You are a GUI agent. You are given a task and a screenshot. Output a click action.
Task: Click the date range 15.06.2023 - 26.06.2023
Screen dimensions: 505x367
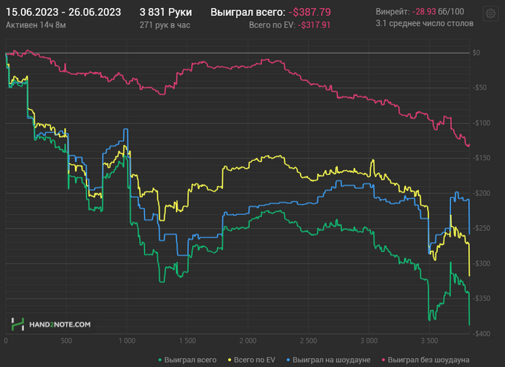pos(63,12)
